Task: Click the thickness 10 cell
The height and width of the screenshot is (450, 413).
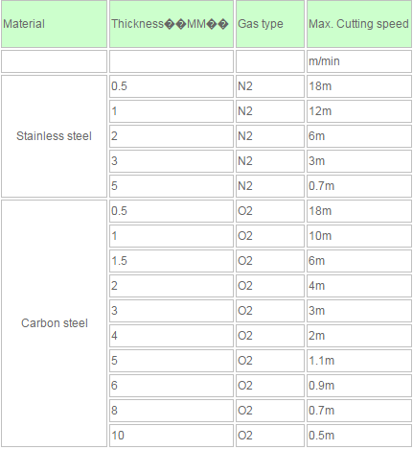Action: click(x=172, y=436)
